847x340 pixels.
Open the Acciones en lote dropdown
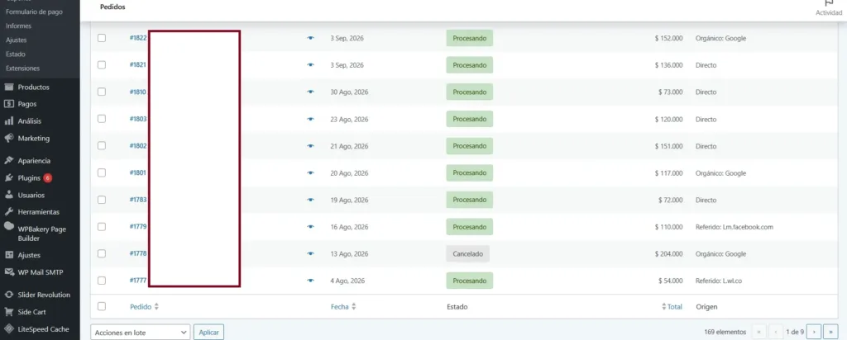[x=141, y=333]
